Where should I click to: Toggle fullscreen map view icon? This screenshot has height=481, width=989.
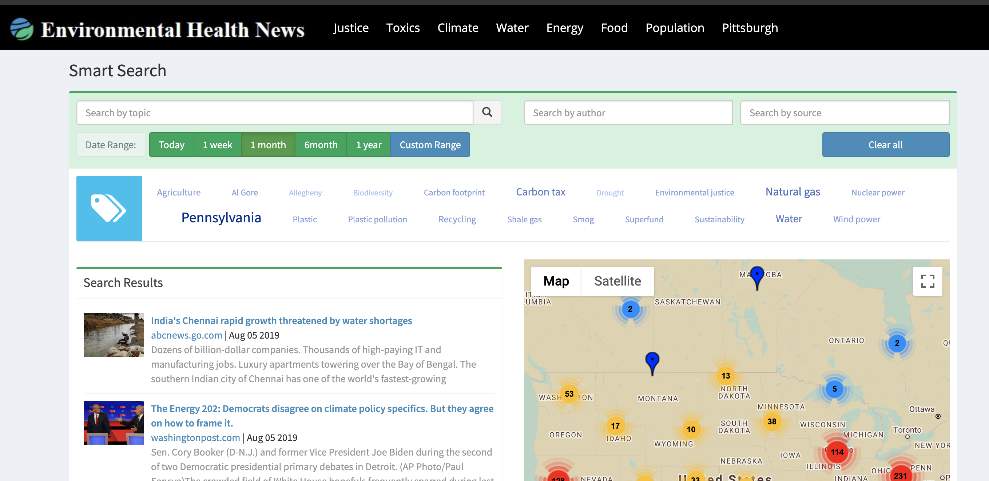coord(927,281)
